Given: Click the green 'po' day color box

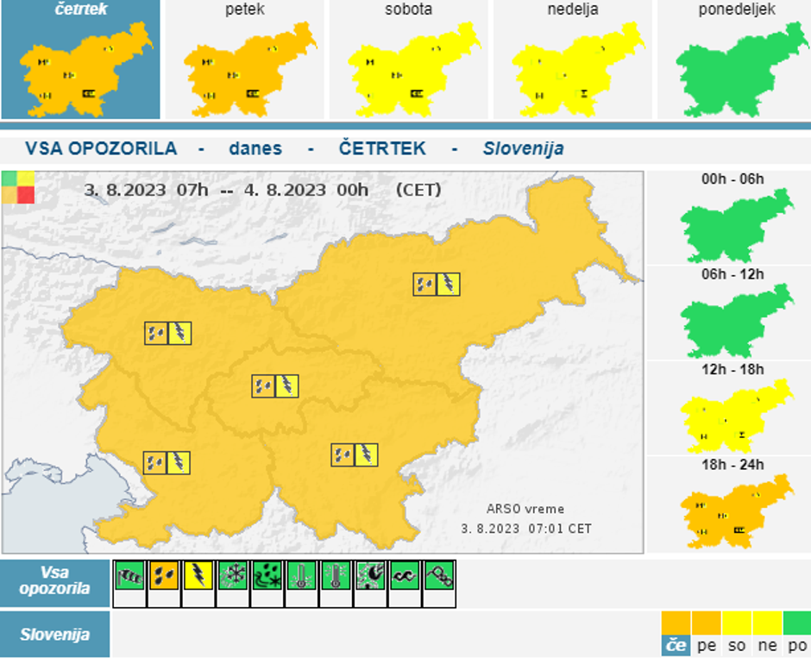Looking at the screenshot, I should point(797,635).
